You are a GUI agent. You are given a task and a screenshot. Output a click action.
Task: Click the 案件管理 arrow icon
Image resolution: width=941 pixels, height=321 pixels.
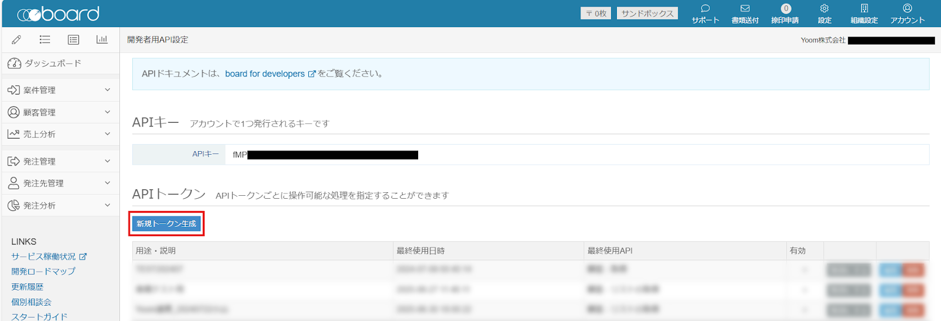pos(14,90)
